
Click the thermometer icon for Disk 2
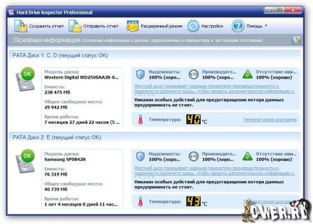[x=140, y=201]
